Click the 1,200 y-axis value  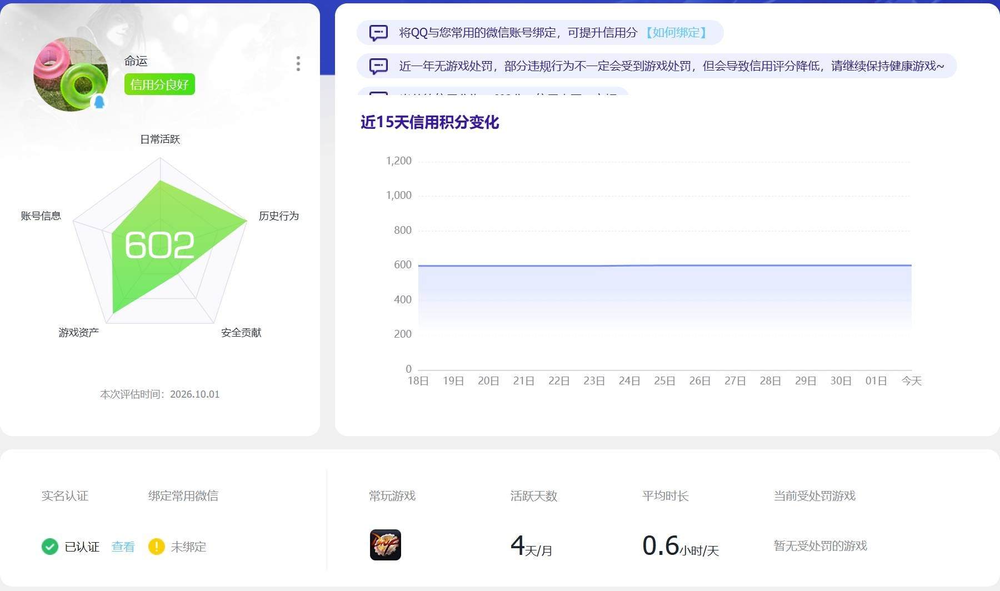[x=399, y=161]
